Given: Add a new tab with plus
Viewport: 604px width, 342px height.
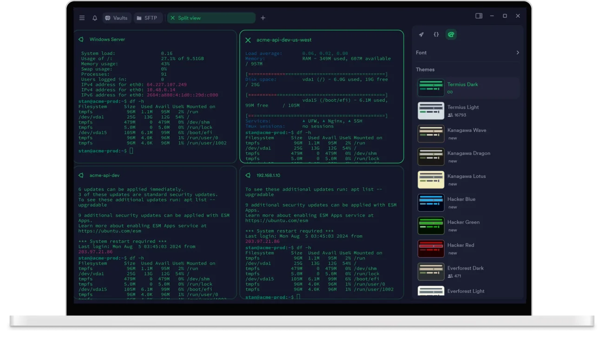Looking at the screenshot, I should click(263, 18).
